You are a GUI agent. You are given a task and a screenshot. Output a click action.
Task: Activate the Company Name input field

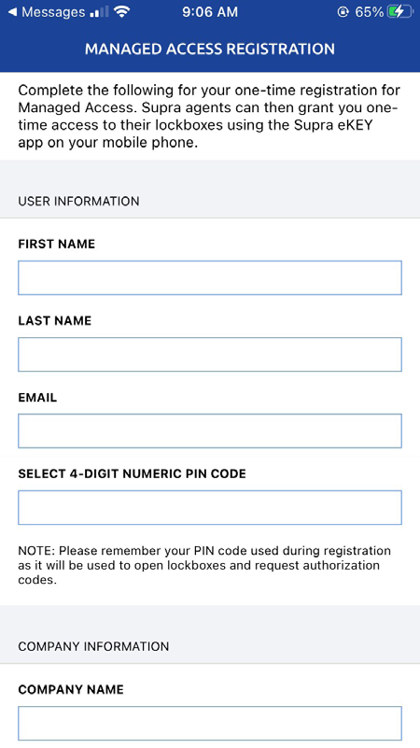pyautogui.click(x=210, y=723)
